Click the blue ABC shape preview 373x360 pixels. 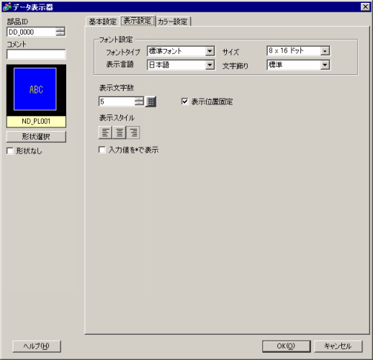click(35, 89)
